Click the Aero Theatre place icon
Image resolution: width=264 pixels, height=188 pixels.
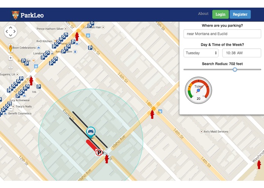(75, 52)
